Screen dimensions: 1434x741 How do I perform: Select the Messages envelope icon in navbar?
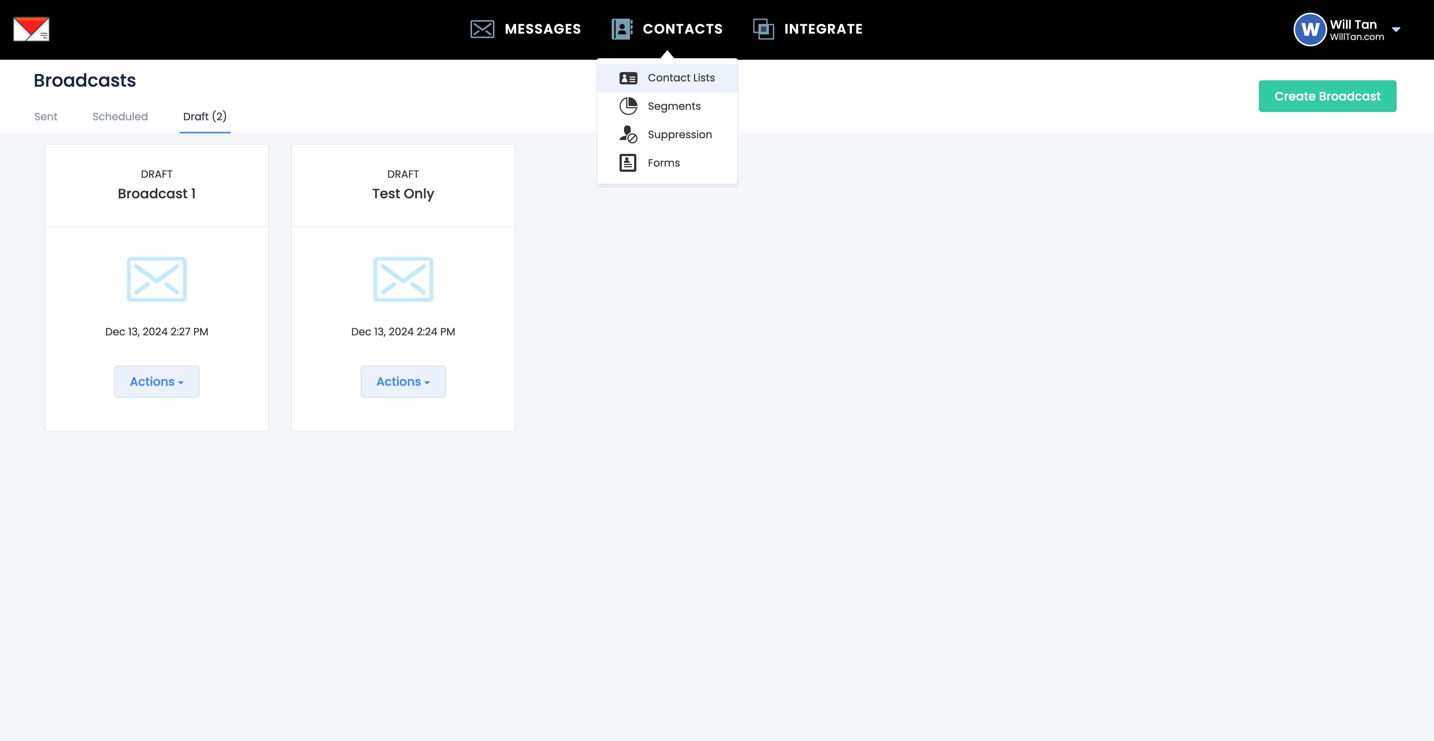coord(482,28)
